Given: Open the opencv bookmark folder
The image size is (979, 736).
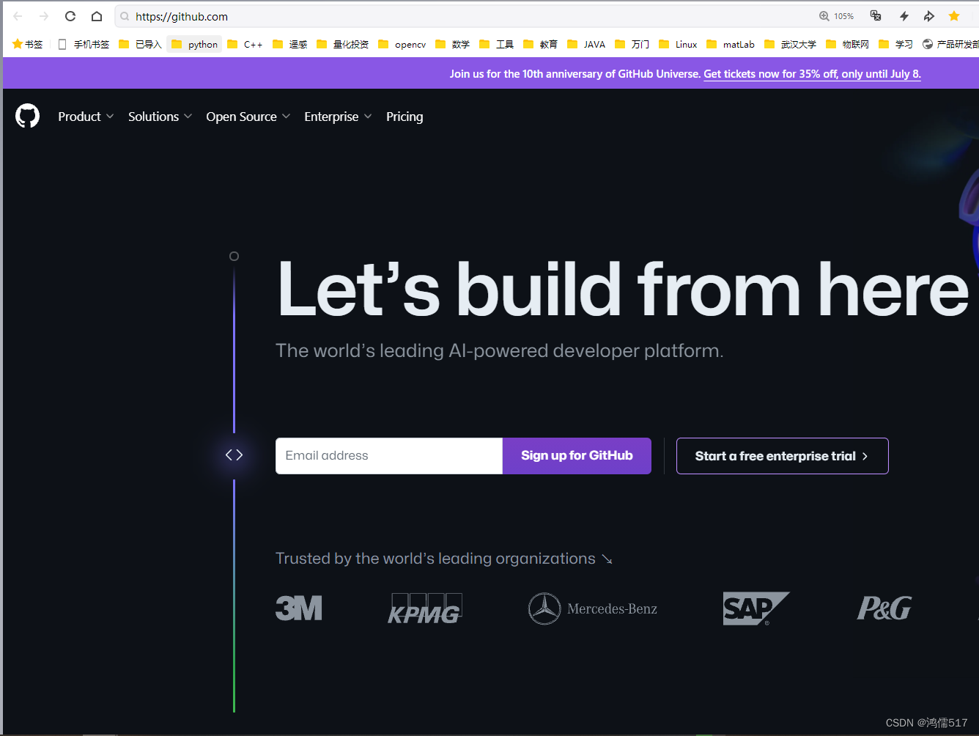Looking at the screenshot, I should 402,44.
